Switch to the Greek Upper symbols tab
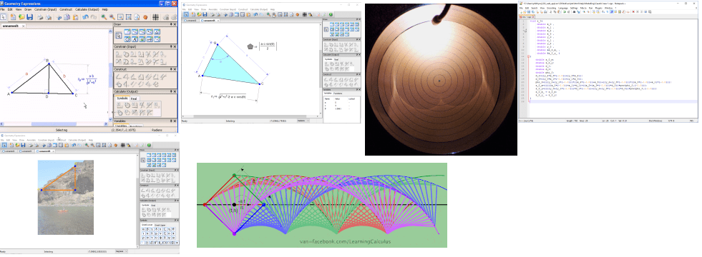Viewport: 702px width, 257px height. tap(160, 225)
